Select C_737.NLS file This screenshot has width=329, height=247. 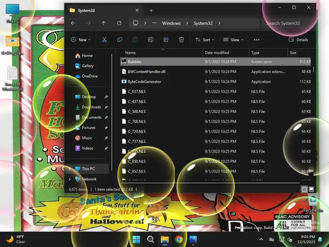click(x=216, y=142)
